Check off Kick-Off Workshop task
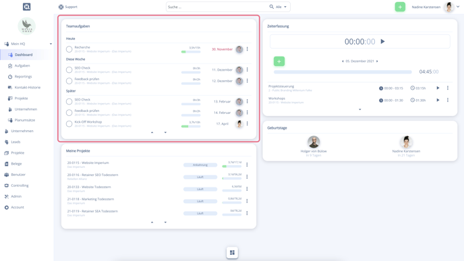Image resolution: width=464 pixels, height=261 pixels. 69,123
